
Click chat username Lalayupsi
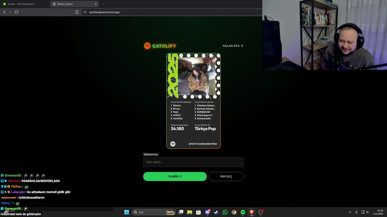coord(18,192)
